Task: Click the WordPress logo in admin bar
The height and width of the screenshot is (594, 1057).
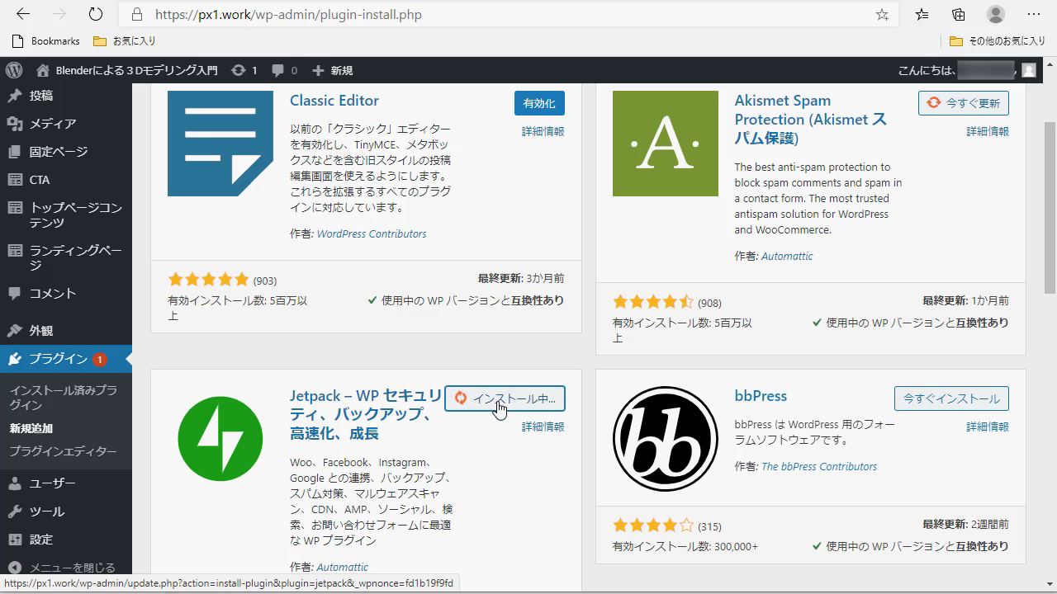Action: pyautogui.click(x=14, y=70)
